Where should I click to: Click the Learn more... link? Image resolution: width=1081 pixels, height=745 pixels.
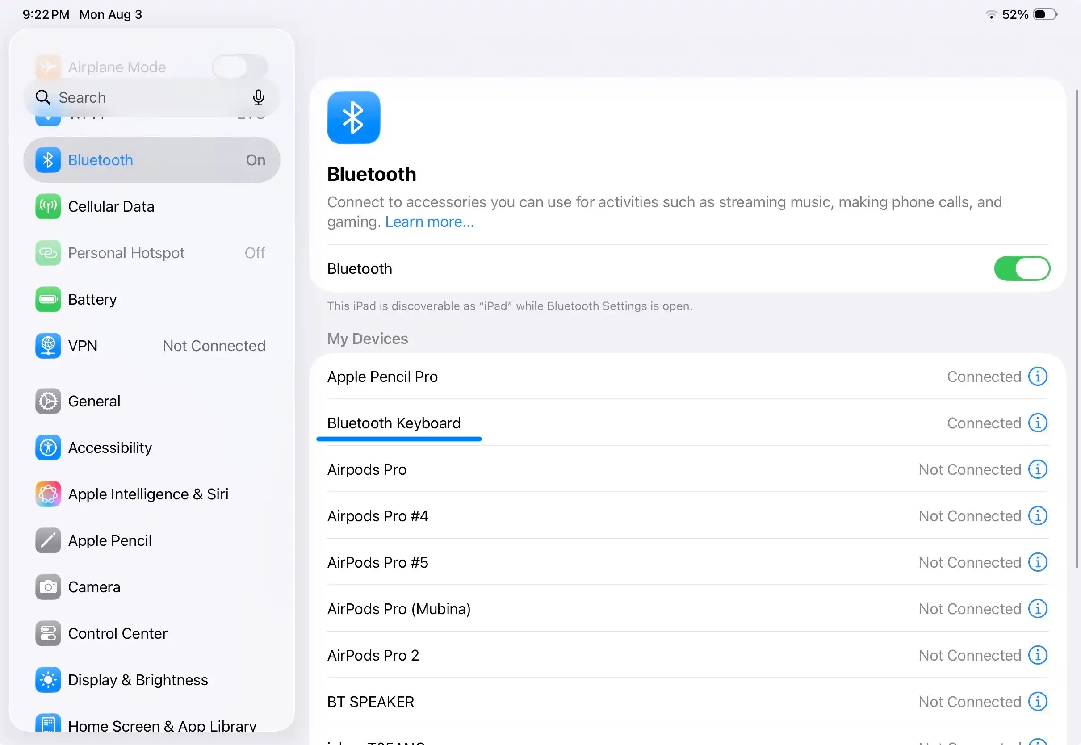(x=429, y=222)
